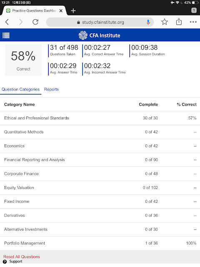Open the Derivatives category

pos(100,215)
